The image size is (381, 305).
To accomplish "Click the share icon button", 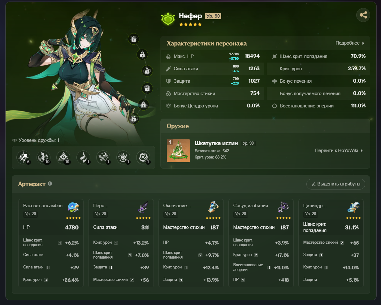I will coord(363,15).
